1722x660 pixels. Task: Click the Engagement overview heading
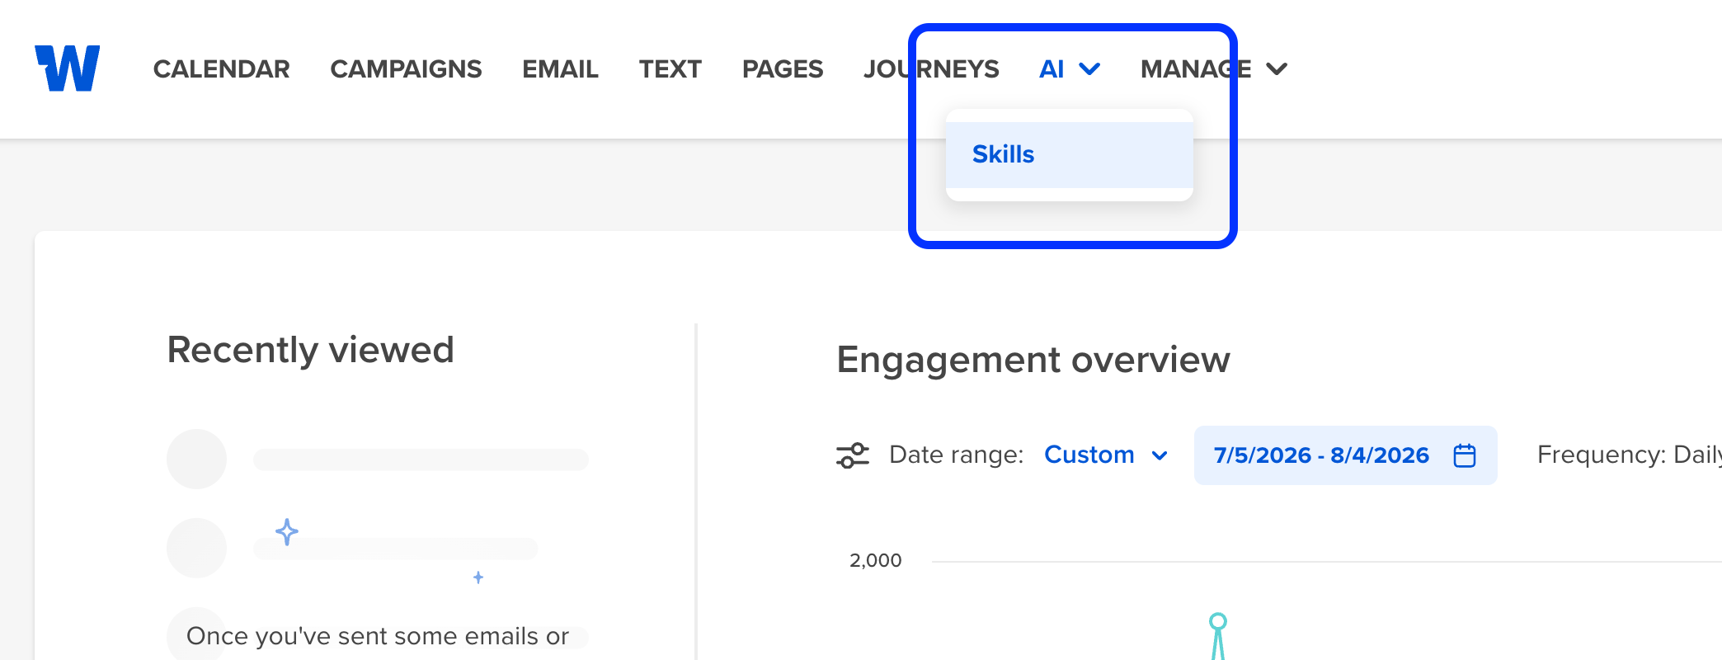(1033, 360)
